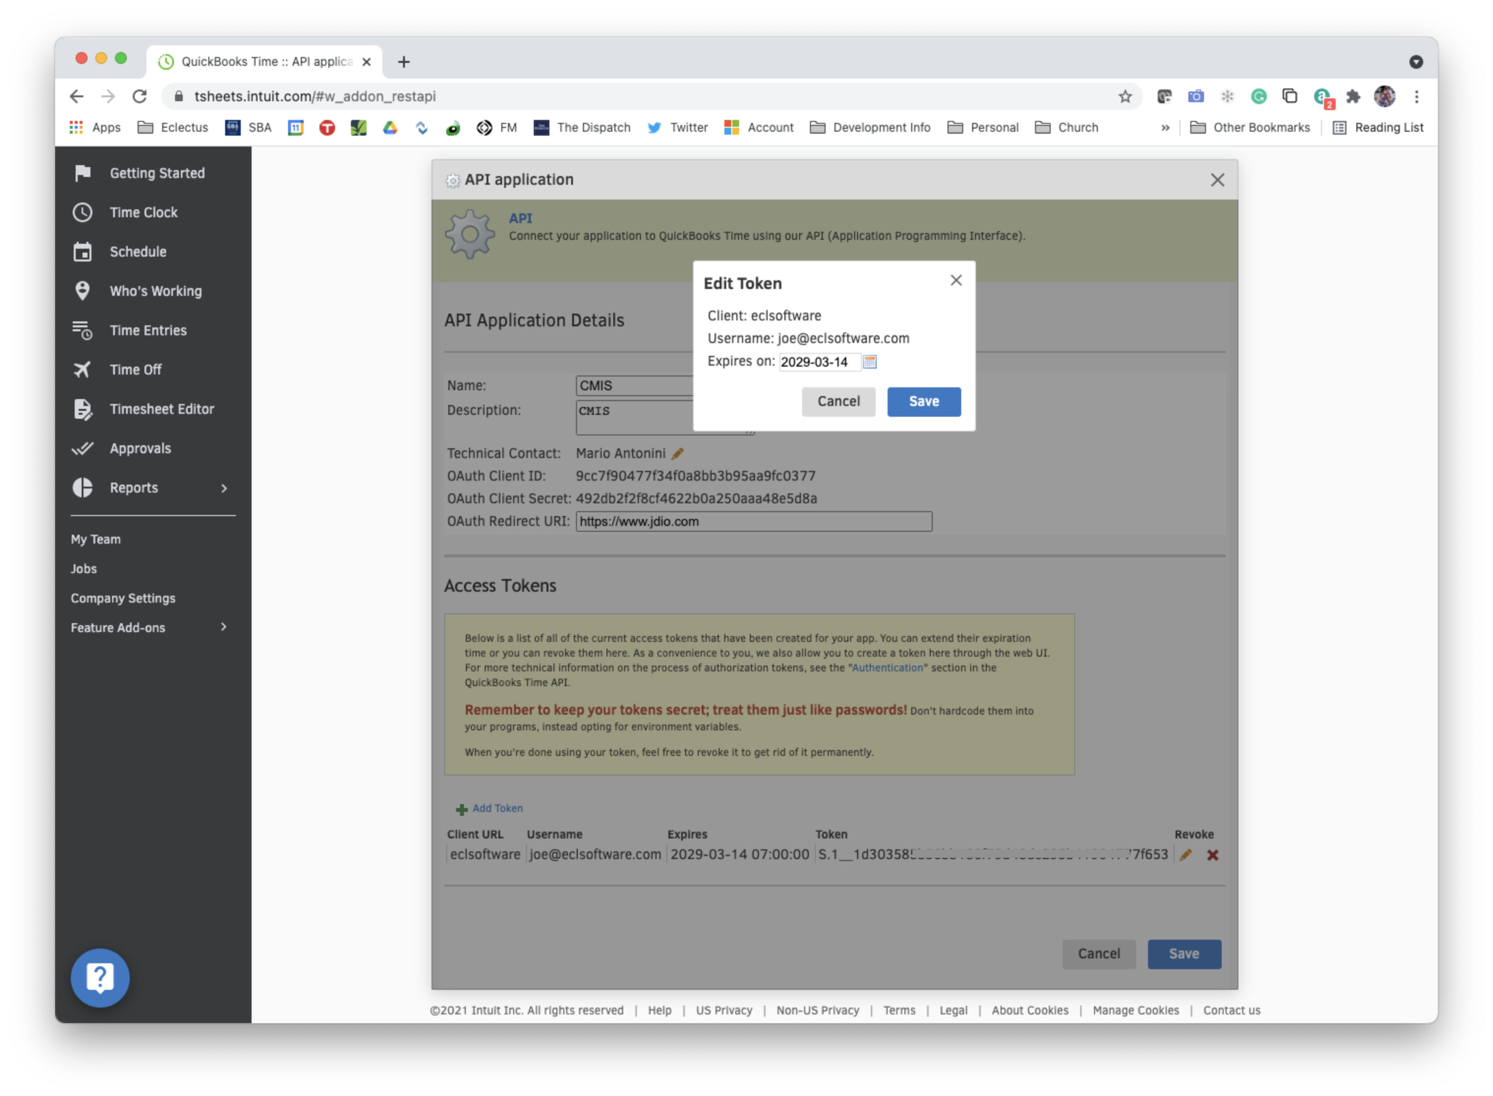Open the Contact us footer link
This screenshot has width=1493, height=1096.
click(1231, 1010)
